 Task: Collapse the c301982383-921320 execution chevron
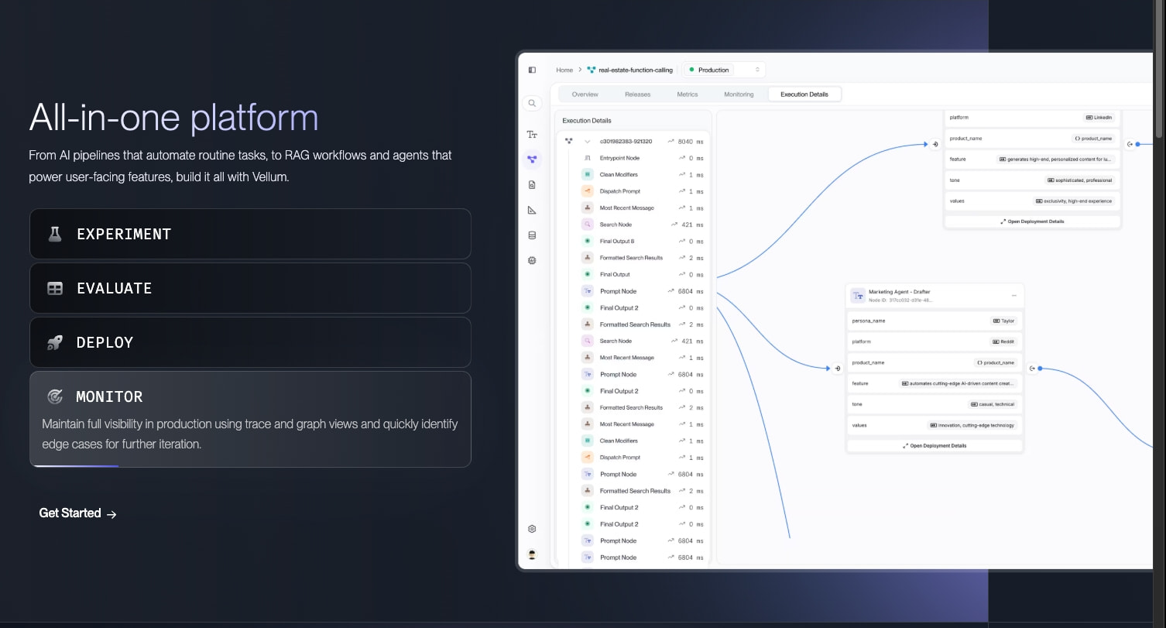[588, 142]
